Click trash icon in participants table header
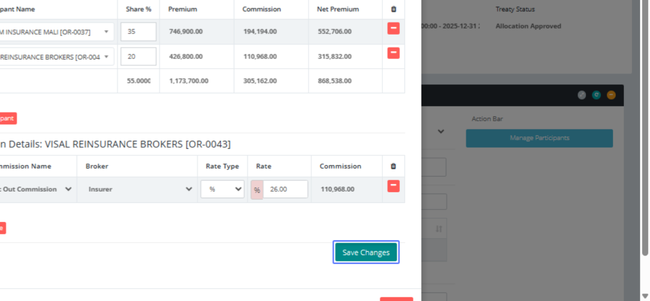This screenshot has height=301, width=650. pos(393,9)
